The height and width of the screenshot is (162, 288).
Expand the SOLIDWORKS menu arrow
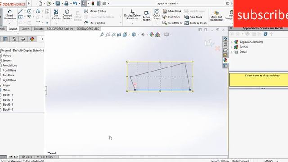[x=29, y=4]
